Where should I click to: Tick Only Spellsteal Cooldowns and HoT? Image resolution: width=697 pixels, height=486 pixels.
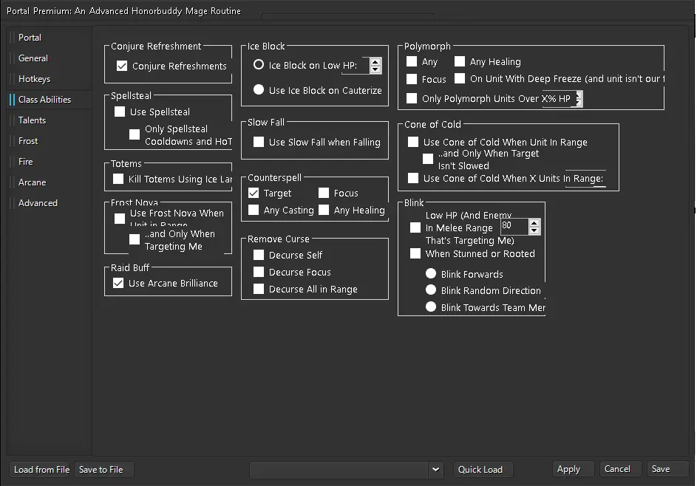135,134
